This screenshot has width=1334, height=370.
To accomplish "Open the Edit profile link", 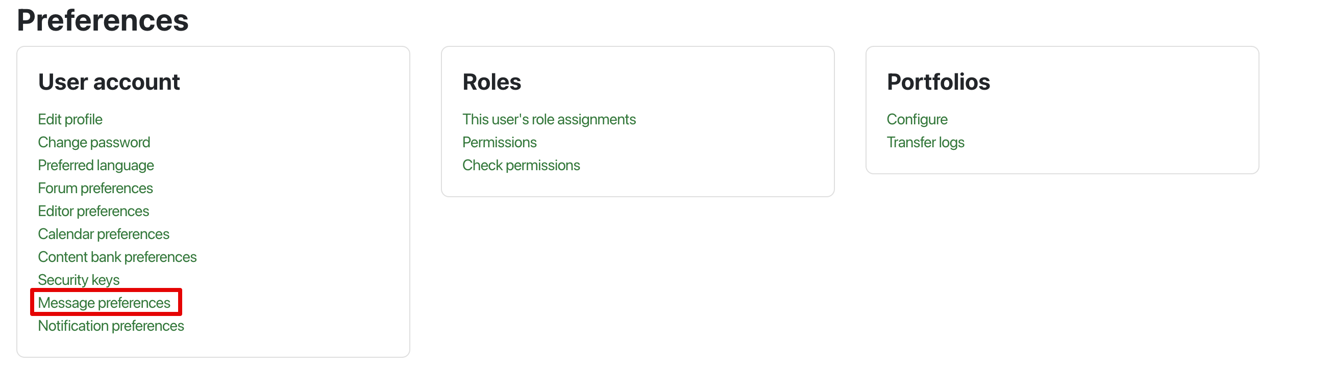I will 70,120.
